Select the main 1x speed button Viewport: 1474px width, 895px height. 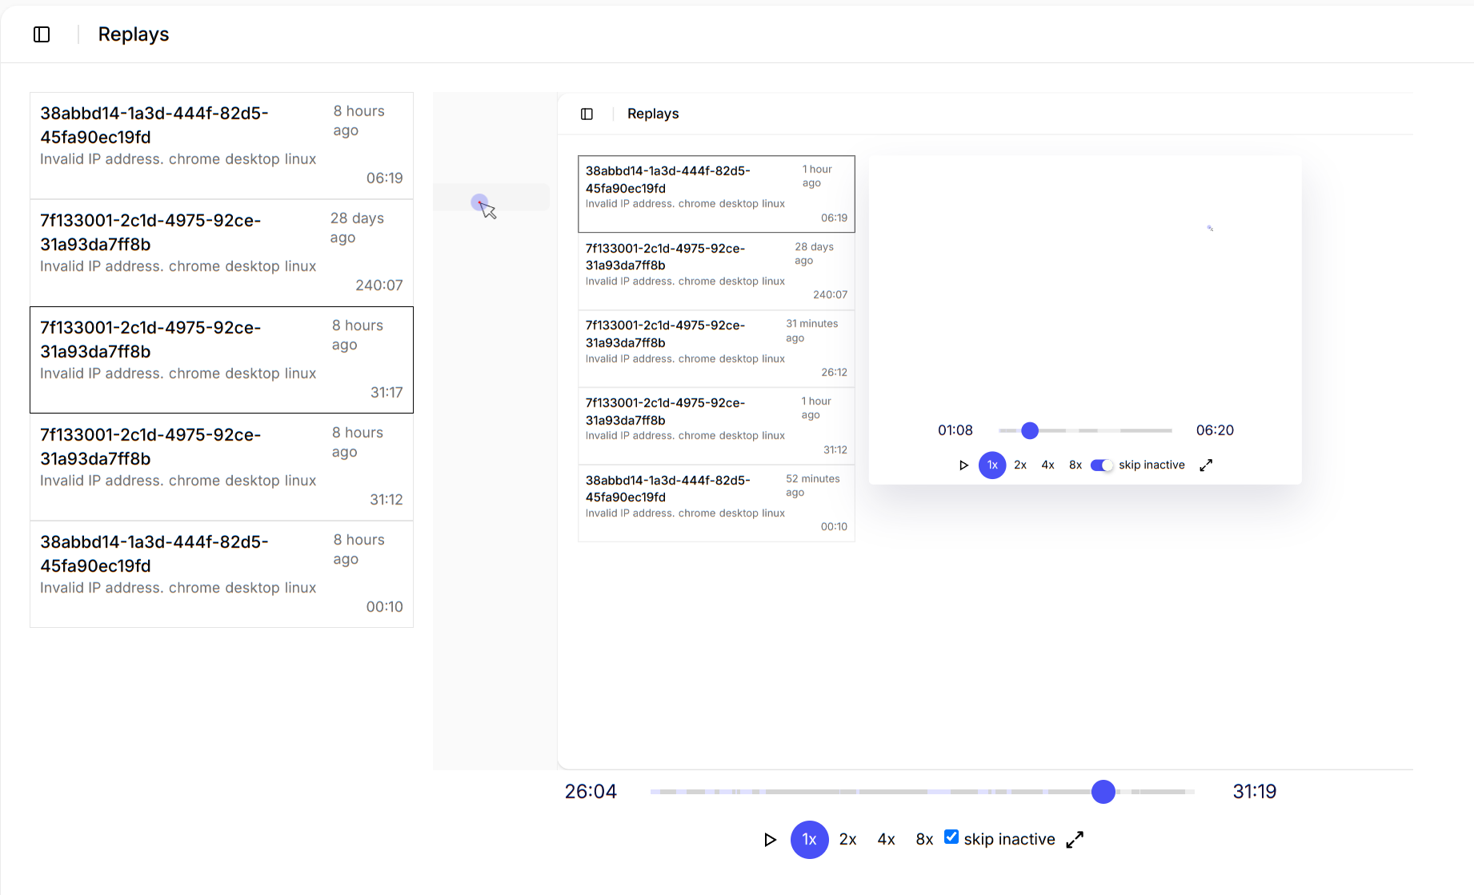click(x=809, y=840)
